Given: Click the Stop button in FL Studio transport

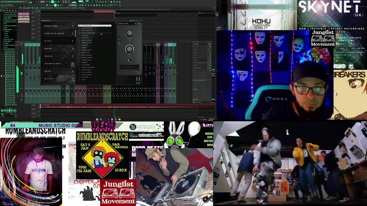Looking at the screenshot, I should (36, 2).
